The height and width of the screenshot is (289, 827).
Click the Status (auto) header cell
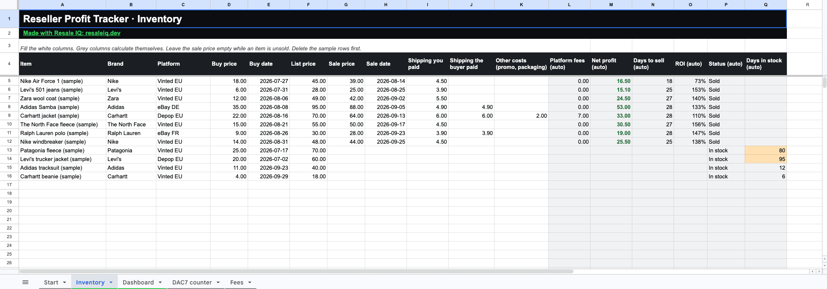[726, 64]
